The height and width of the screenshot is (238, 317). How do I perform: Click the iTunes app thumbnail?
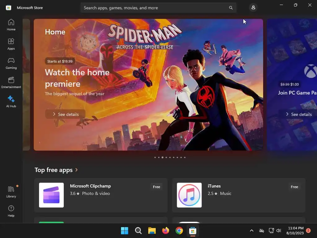tap(189, 195)
